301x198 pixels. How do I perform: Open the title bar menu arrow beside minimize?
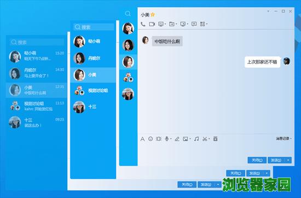click(268, 11)
